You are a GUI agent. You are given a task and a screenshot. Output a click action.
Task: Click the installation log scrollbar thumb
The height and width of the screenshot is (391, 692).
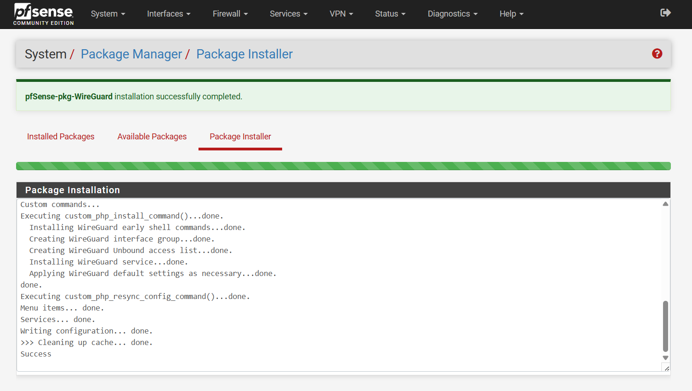point(665,326)
